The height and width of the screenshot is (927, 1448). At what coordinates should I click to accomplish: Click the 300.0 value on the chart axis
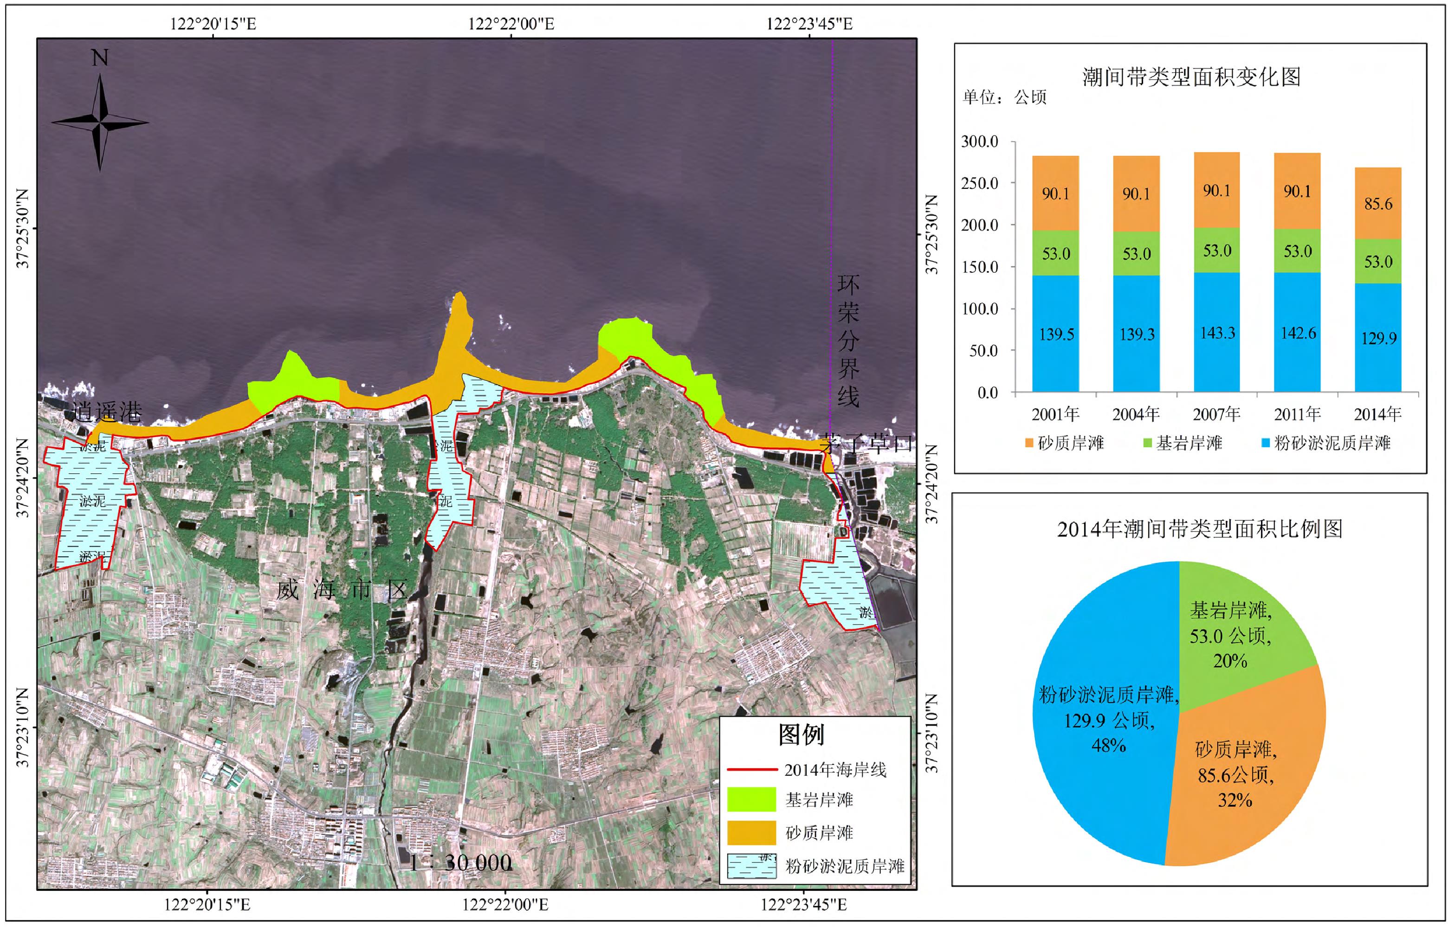pos(980,142)
